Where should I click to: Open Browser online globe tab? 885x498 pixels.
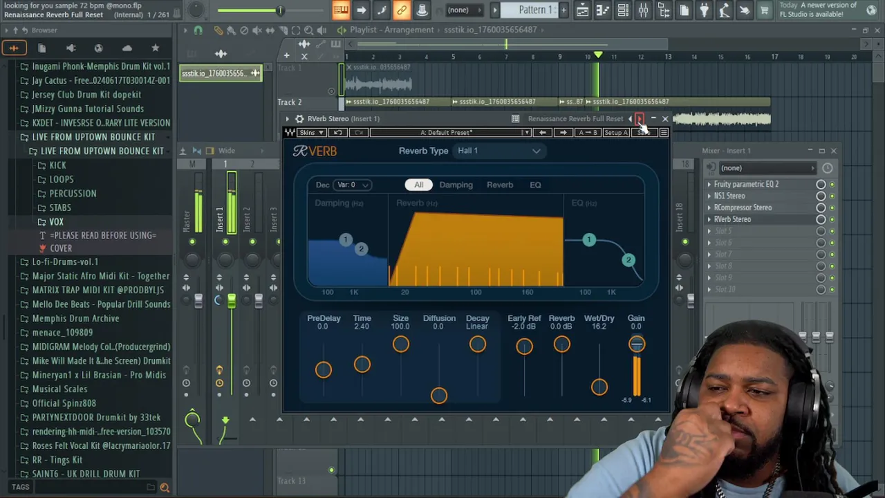coord(98,48)
